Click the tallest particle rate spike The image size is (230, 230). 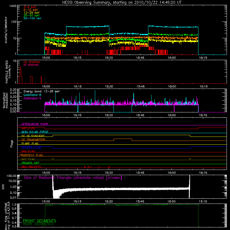(20, 75)
